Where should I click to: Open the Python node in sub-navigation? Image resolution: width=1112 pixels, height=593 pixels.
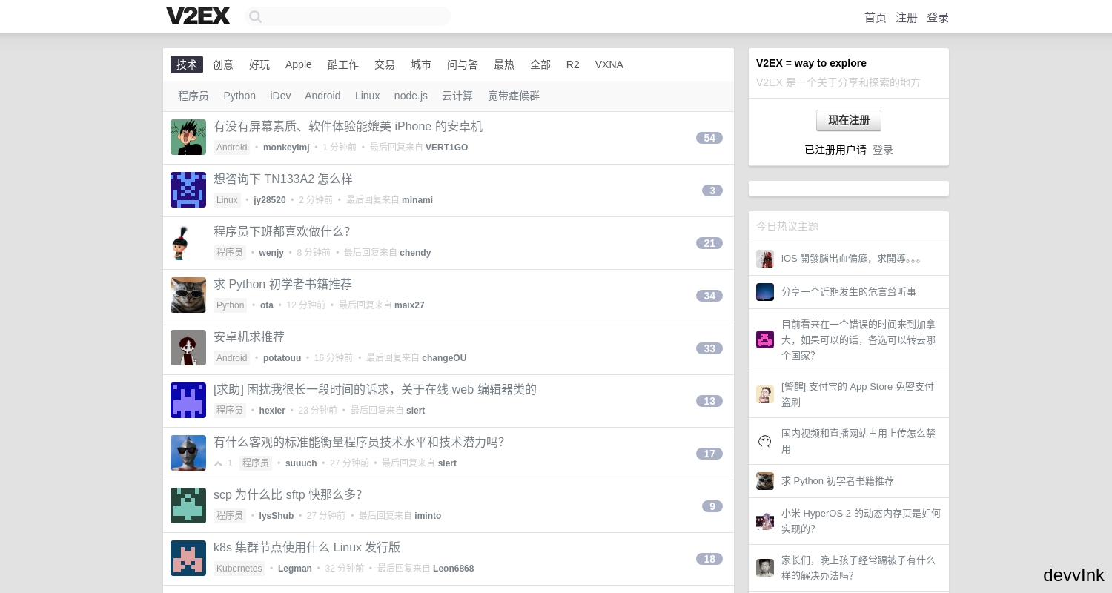[x=239, y=96]
